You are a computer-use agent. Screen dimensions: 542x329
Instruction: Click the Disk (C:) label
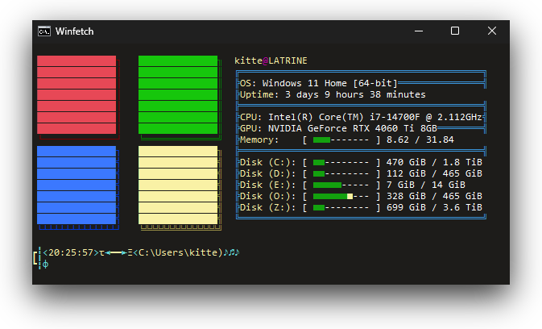[x=268, y=162]
